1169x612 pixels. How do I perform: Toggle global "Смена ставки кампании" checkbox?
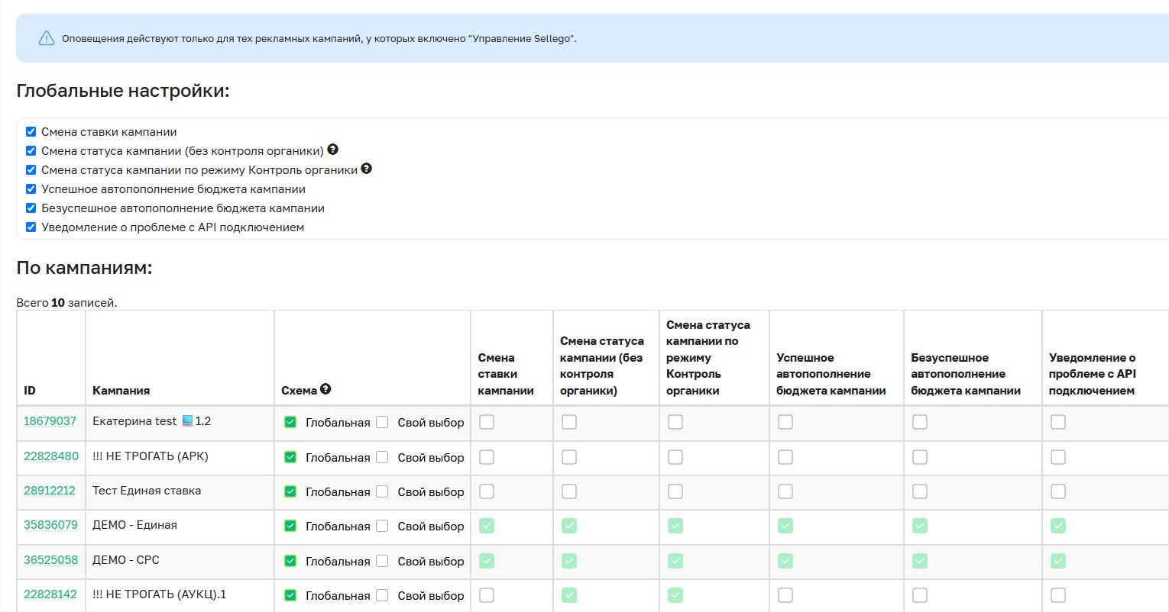[x=31, y=131]
